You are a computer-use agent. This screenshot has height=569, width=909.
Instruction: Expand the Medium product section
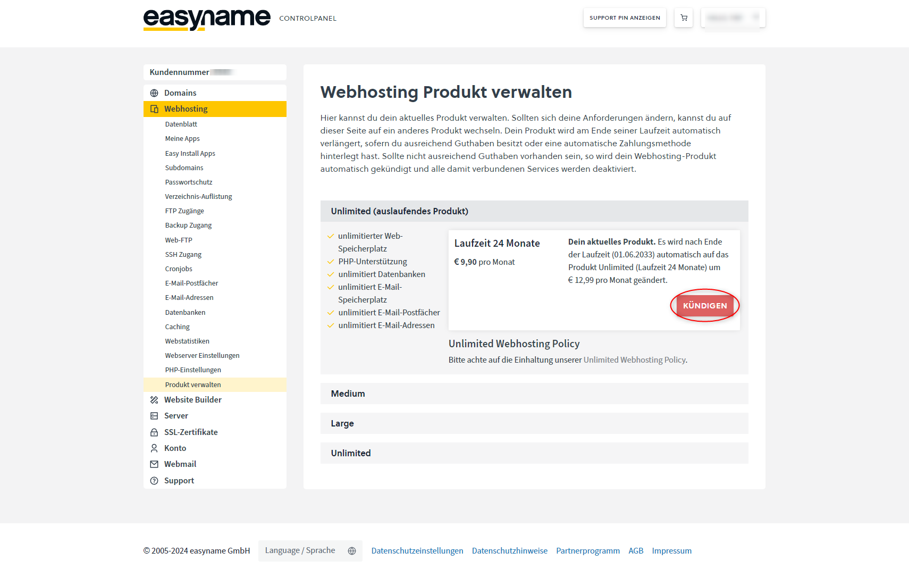coord(534,394)
